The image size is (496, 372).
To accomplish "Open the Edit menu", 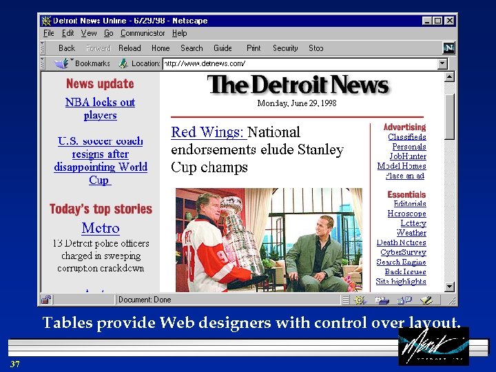I will [68, 33].
